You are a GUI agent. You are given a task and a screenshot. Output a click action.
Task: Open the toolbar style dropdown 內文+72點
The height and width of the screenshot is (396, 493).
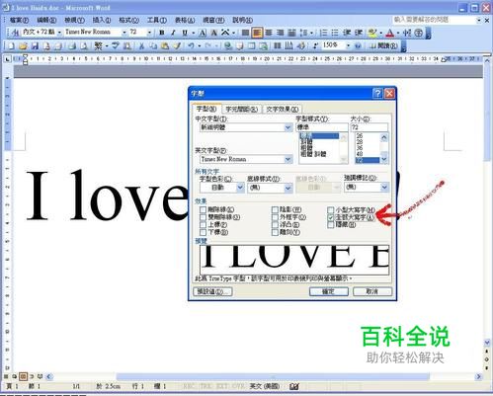pos(59,33)
